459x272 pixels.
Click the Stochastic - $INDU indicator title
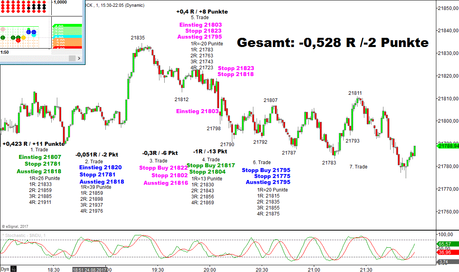(24, 235)
